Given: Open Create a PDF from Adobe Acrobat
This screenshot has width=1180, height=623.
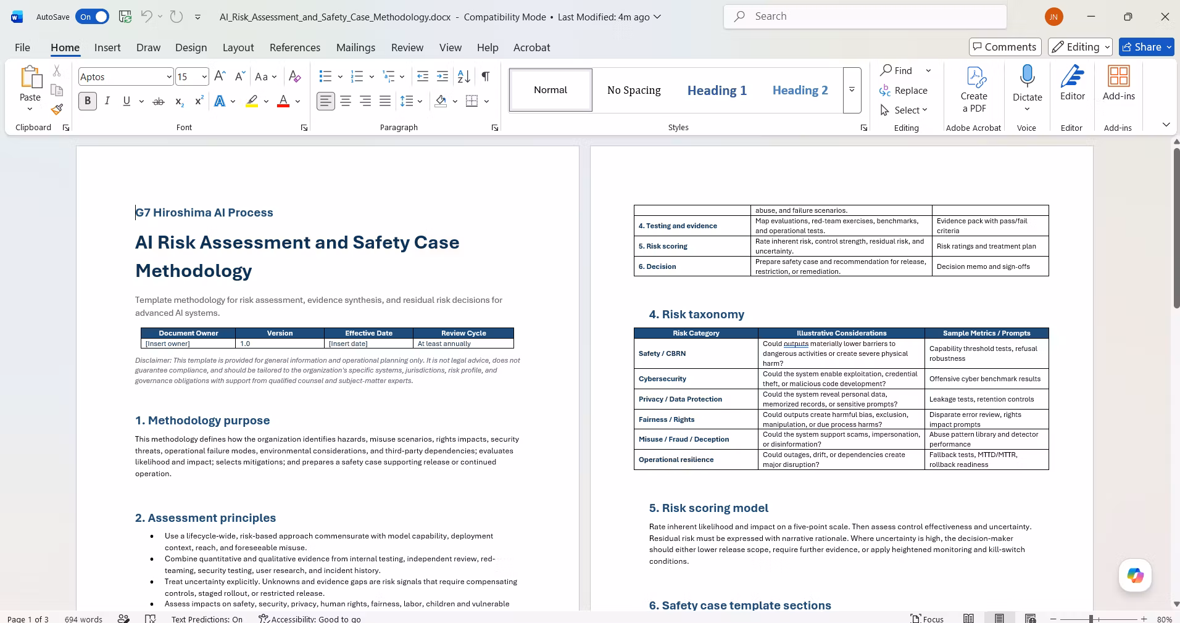Looking at the screenshot, I should (974, 89).
